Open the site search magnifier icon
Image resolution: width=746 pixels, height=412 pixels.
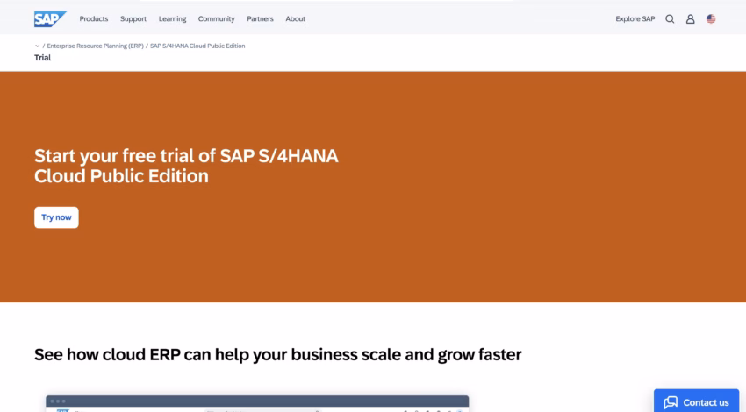pyautogui.click(x=671, y=18)
